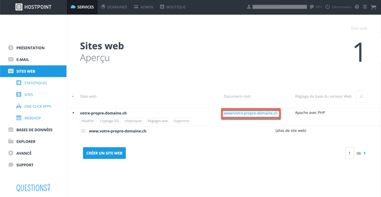Click Supprimer button
This screenshot has height=197, width=381.
click(x=182, y=121)
